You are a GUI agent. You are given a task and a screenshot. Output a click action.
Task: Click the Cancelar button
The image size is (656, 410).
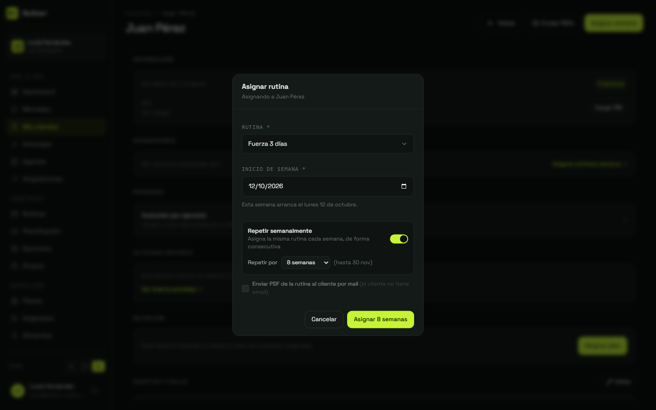(x=324, y=319)
